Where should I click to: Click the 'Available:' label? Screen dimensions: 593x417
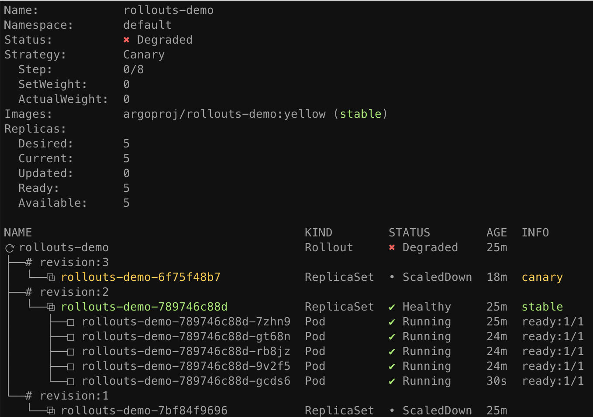point(53,203)
